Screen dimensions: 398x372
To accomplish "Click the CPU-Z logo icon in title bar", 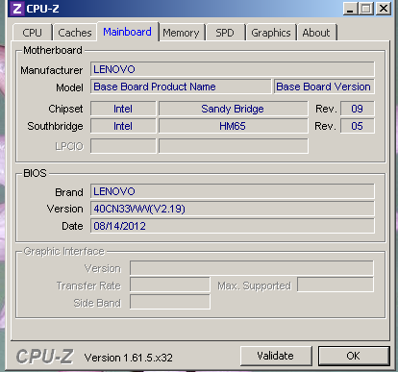I will click(x=17, y=9).
